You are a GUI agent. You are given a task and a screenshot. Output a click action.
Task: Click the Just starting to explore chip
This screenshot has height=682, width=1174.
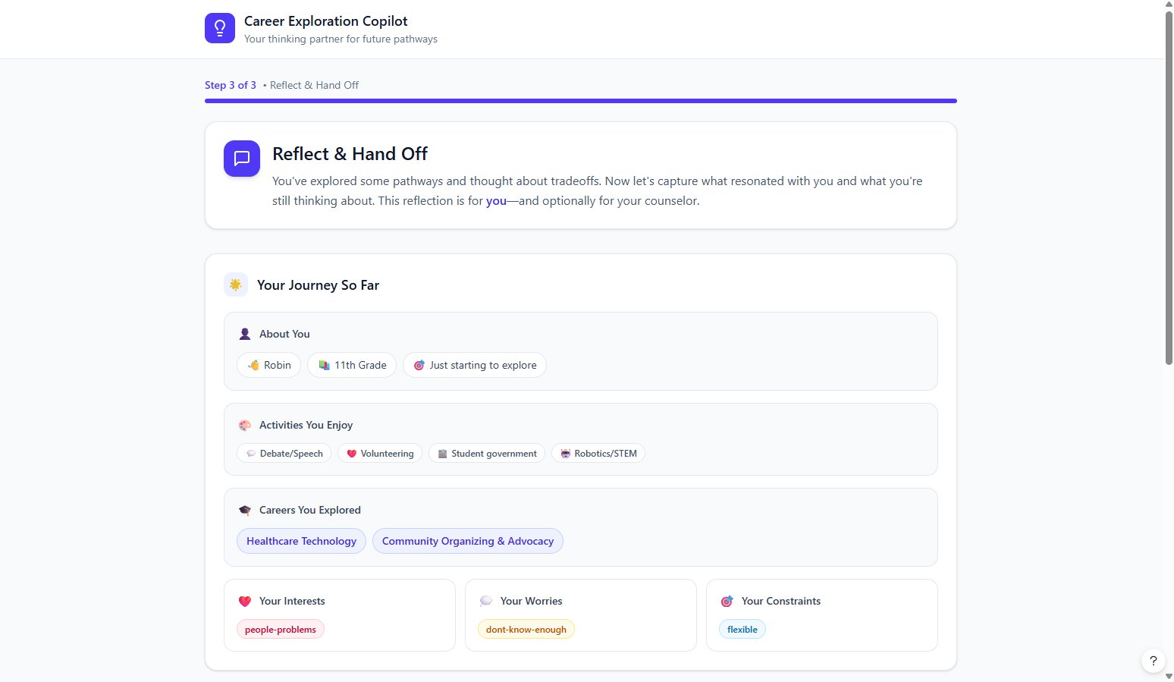475,365
